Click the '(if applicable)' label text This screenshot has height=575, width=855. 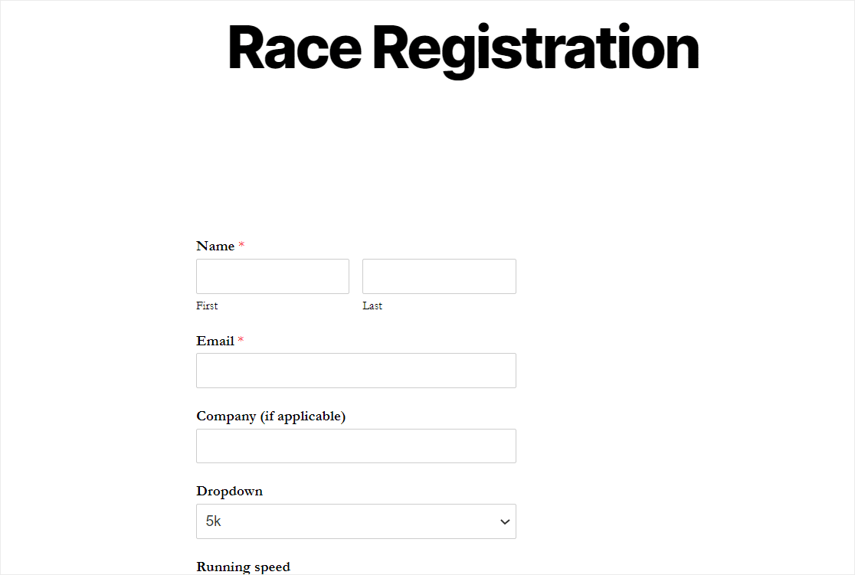(303, 417)
